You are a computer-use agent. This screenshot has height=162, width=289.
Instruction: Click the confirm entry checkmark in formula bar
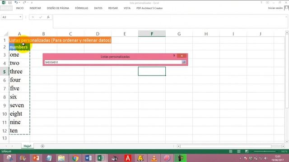(x=41, y=17)
